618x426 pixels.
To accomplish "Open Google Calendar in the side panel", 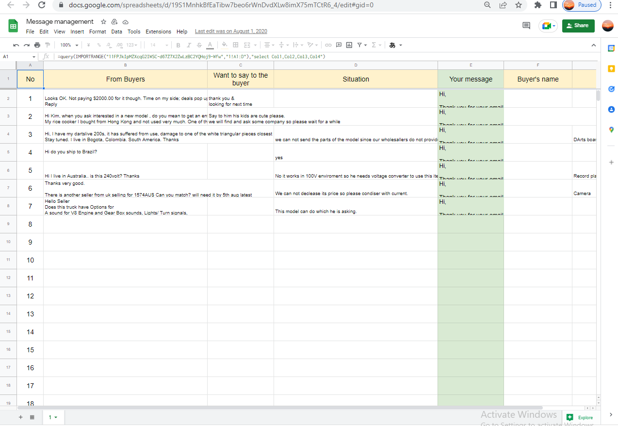I will tap(611, 48).
